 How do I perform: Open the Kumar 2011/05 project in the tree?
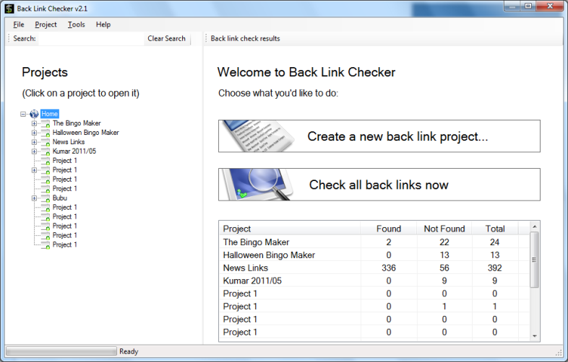coord(74,151)
